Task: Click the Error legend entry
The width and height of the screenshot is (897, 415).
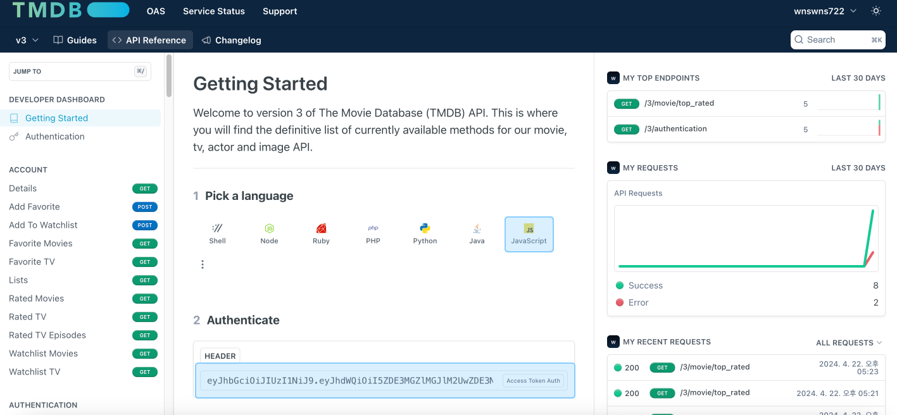Action: (632, 303)
